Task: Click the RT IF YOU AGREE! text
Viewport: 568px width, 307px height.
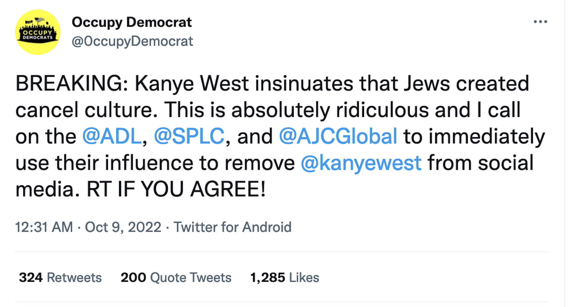Action: pos(176,189)
